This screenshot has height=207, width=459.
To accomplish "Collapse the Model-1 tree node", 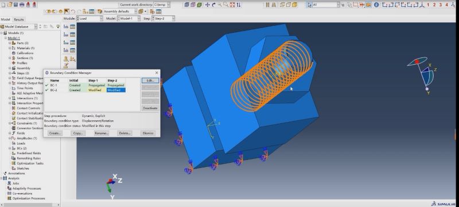I will (x=6, y=38).
